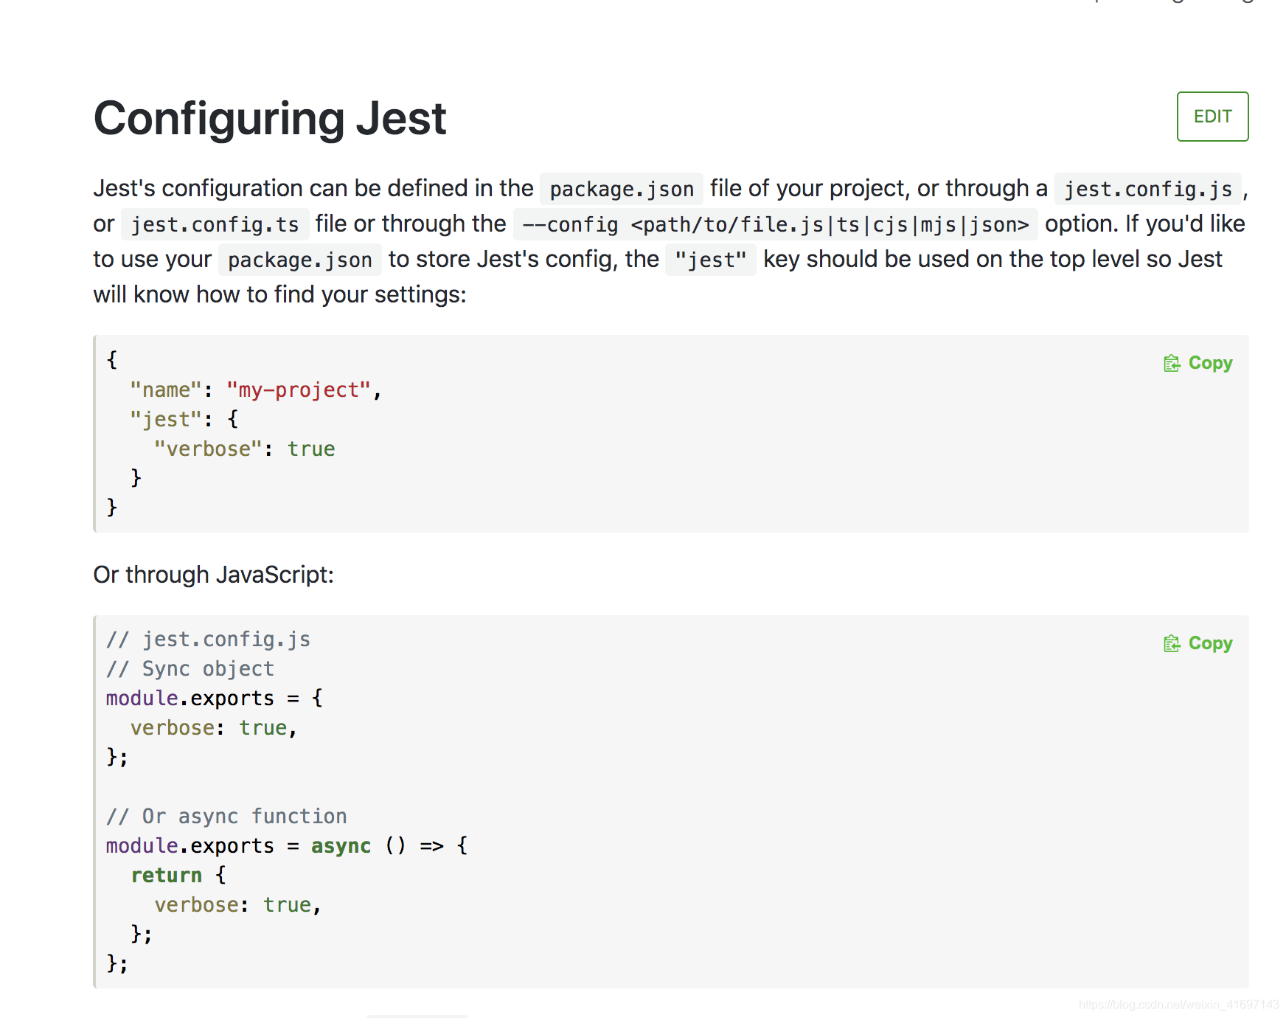Click the clipboard icon next to the second Copy label

[x=1172, y=643]
